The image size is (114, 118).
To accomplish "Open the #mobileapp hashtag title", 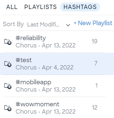I will click(33, 82).
